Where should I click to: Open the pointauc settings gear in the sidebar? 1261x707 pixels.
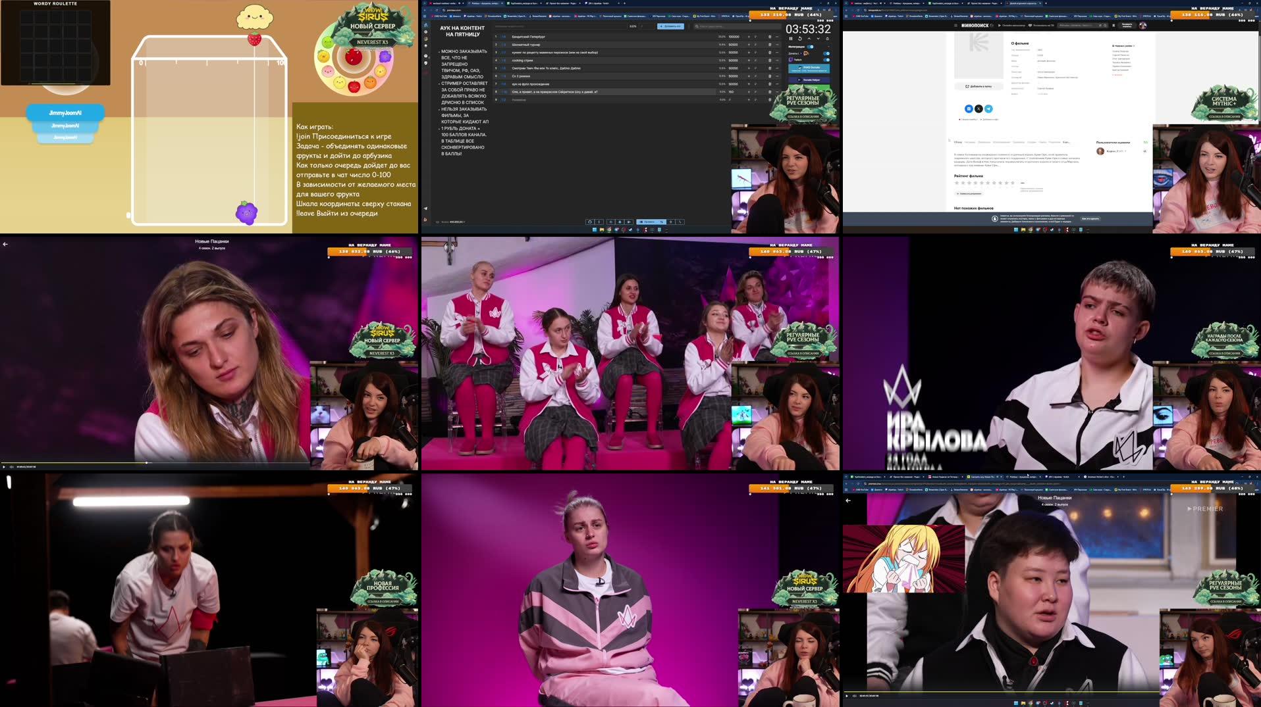click(x=427, y=32)
